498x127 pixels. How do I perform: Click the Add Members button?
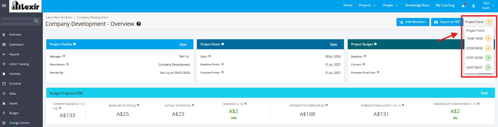click(413, 22)
